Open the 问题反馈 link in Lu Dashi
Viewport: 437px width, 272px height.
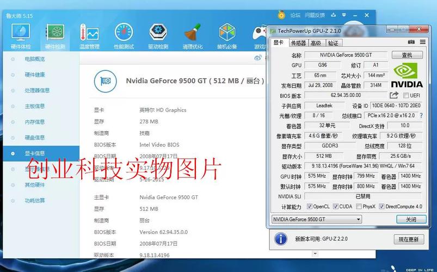315,15
